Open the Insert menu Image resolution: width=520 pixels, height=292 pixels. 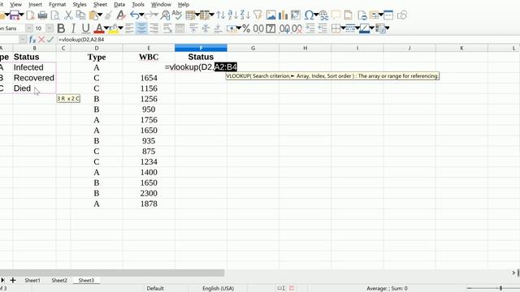point(35,5)
